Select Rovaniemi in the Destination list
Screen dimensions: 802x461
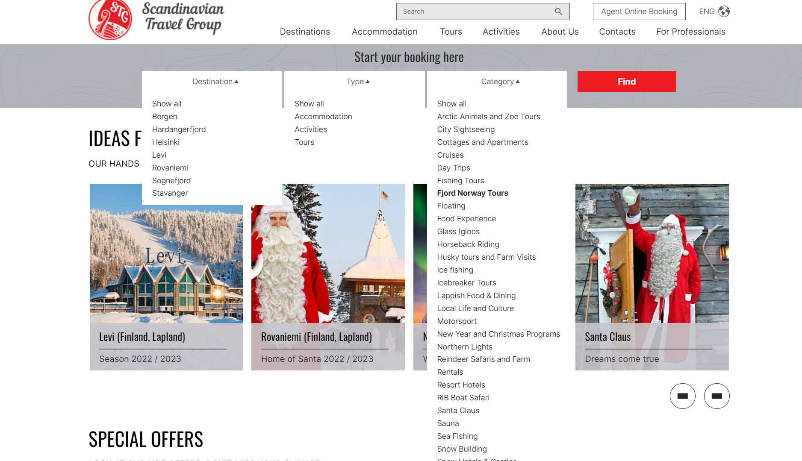tap(170, 168)
